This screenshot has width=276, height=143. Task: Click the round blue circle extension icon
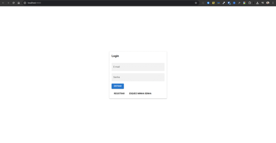click(x=234, y=3)
